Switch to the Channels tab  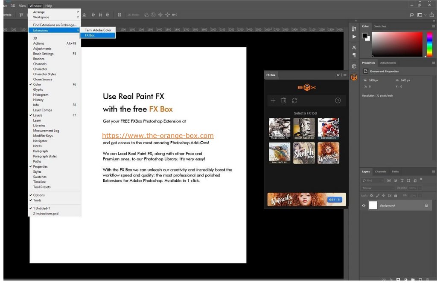point(380,172)
